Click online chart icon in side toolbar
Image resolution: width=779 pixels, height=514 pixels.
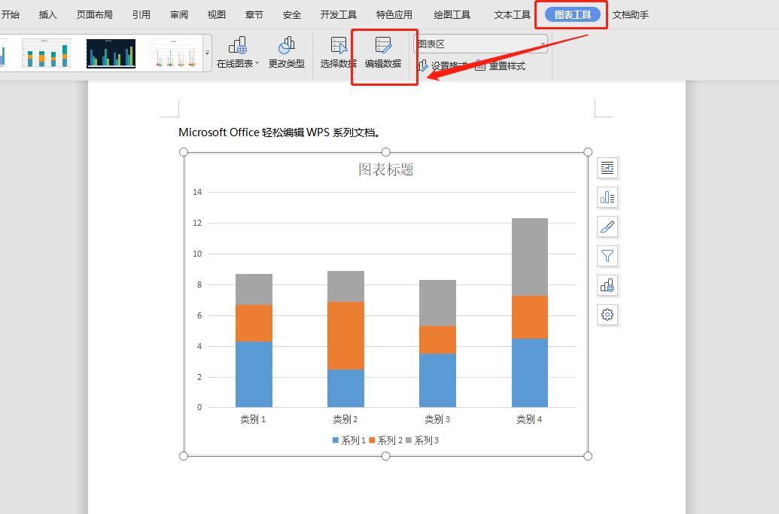click(x=607, y=285)
